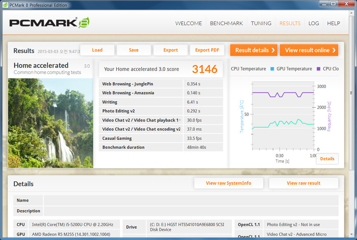Click the result date 2015-03-03 text
The image size is (357, 240).
[x=59, y=52]
